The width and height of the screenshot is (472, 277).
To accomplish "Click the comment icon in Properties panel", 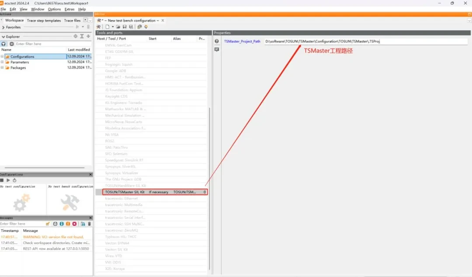I will click(217, 49).
